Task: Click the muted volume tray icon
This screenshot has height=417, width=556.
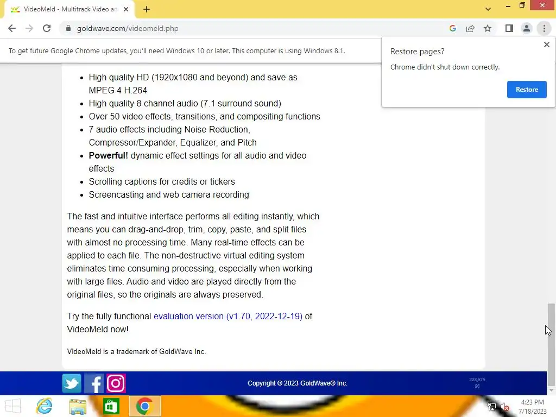Action: click(x=505, y=407)
